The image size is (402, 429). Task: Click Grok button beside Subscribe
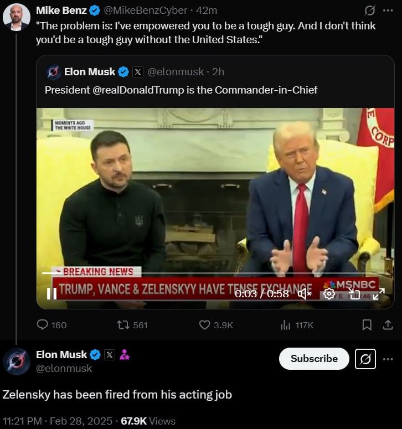(x=365, y=359)
